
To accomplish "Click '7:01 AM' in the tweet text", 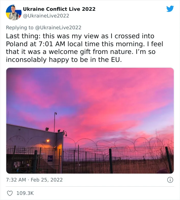I will tap(52, 44).
